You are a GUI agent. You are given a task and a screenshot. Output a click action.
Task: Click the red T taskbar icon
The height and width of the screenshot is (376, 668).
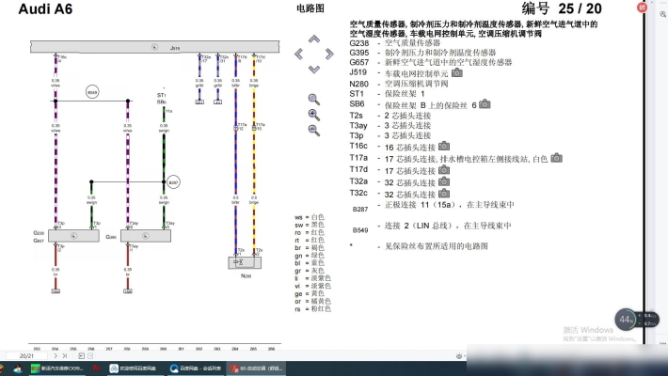[96, 368]
